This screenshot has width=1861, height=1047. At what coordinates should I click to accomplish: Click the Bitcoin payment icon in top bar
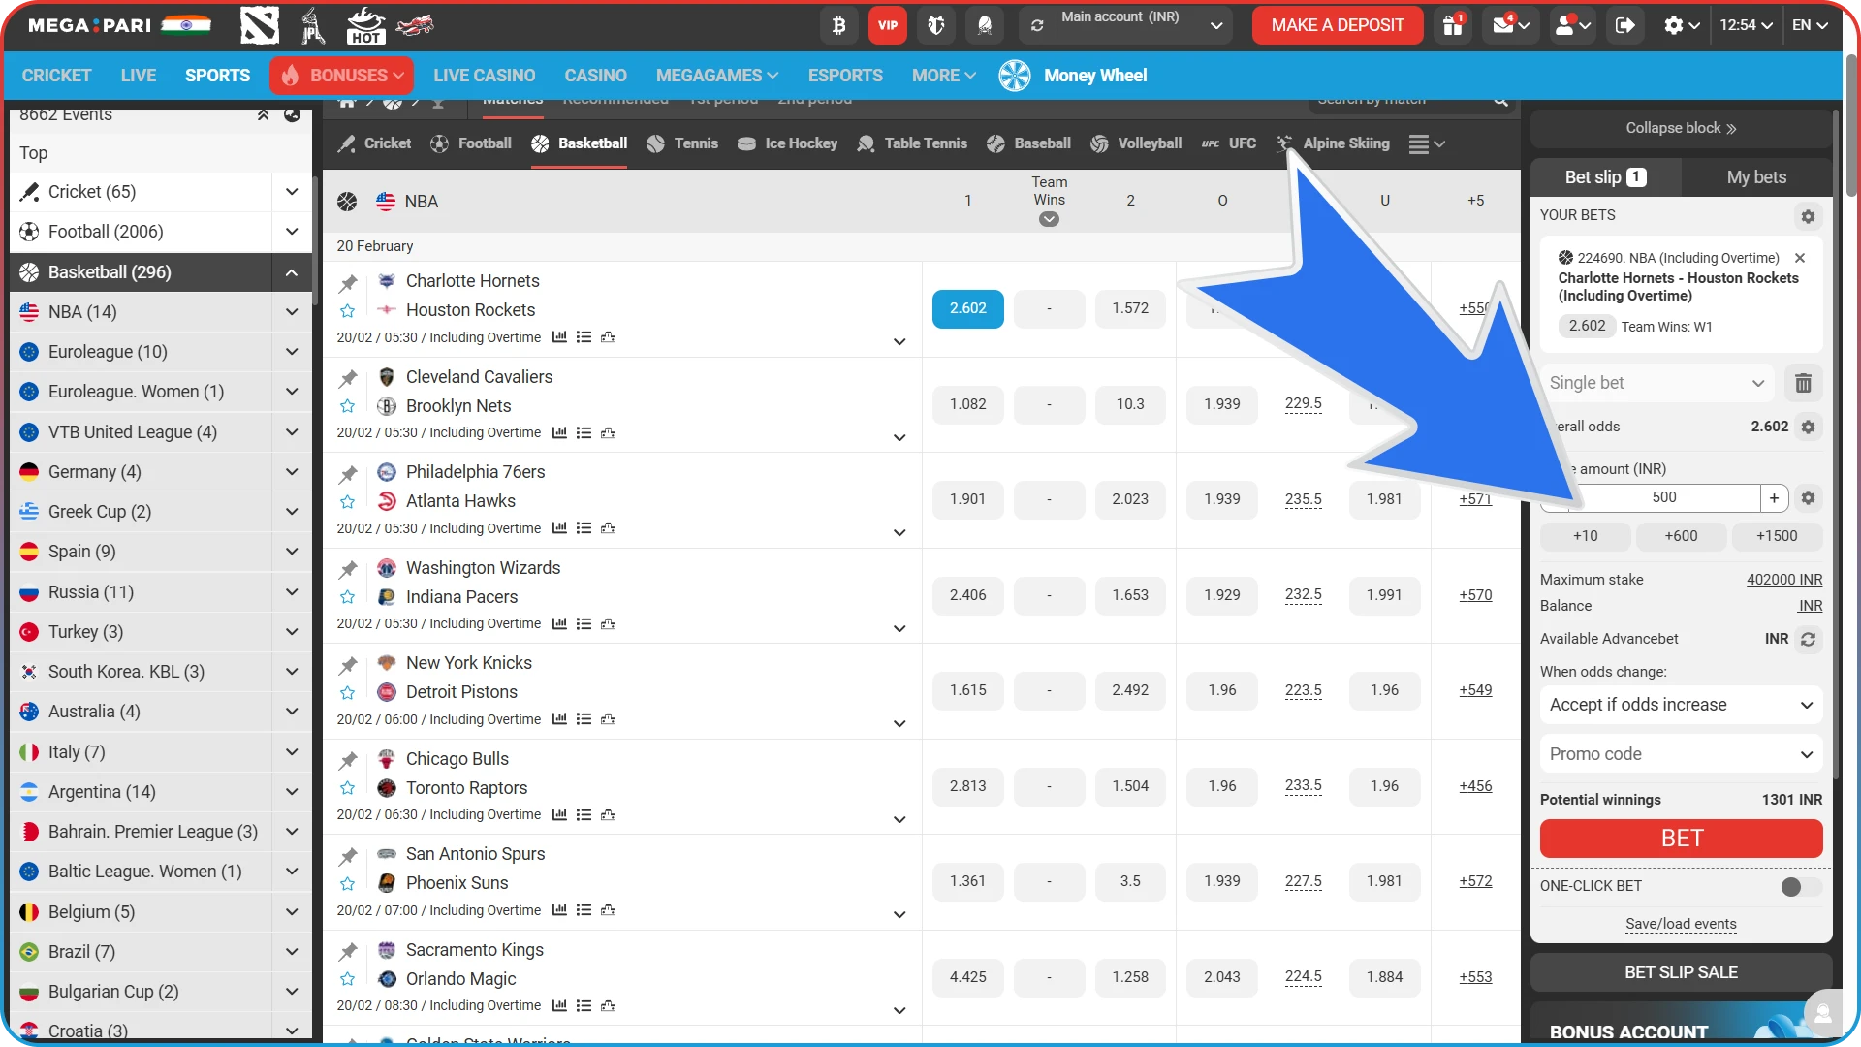click(839, 25)
